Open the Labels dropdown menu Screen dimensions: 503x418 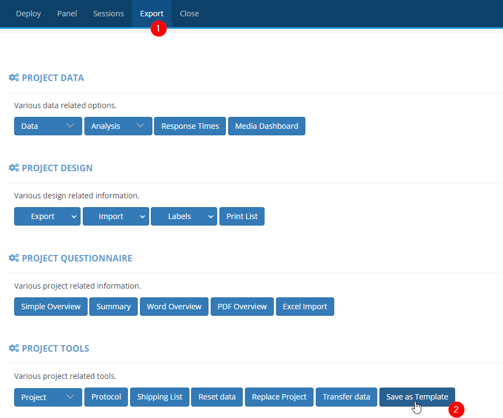[x=183, y=216]
